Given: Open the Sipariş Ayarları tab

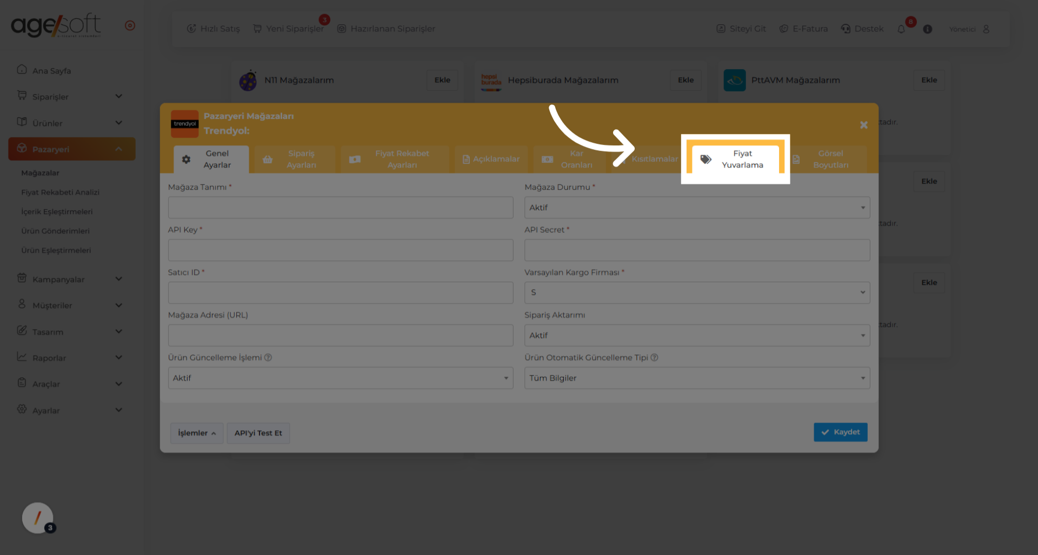Looking at the screenshot, I should (x=295, y=159).
